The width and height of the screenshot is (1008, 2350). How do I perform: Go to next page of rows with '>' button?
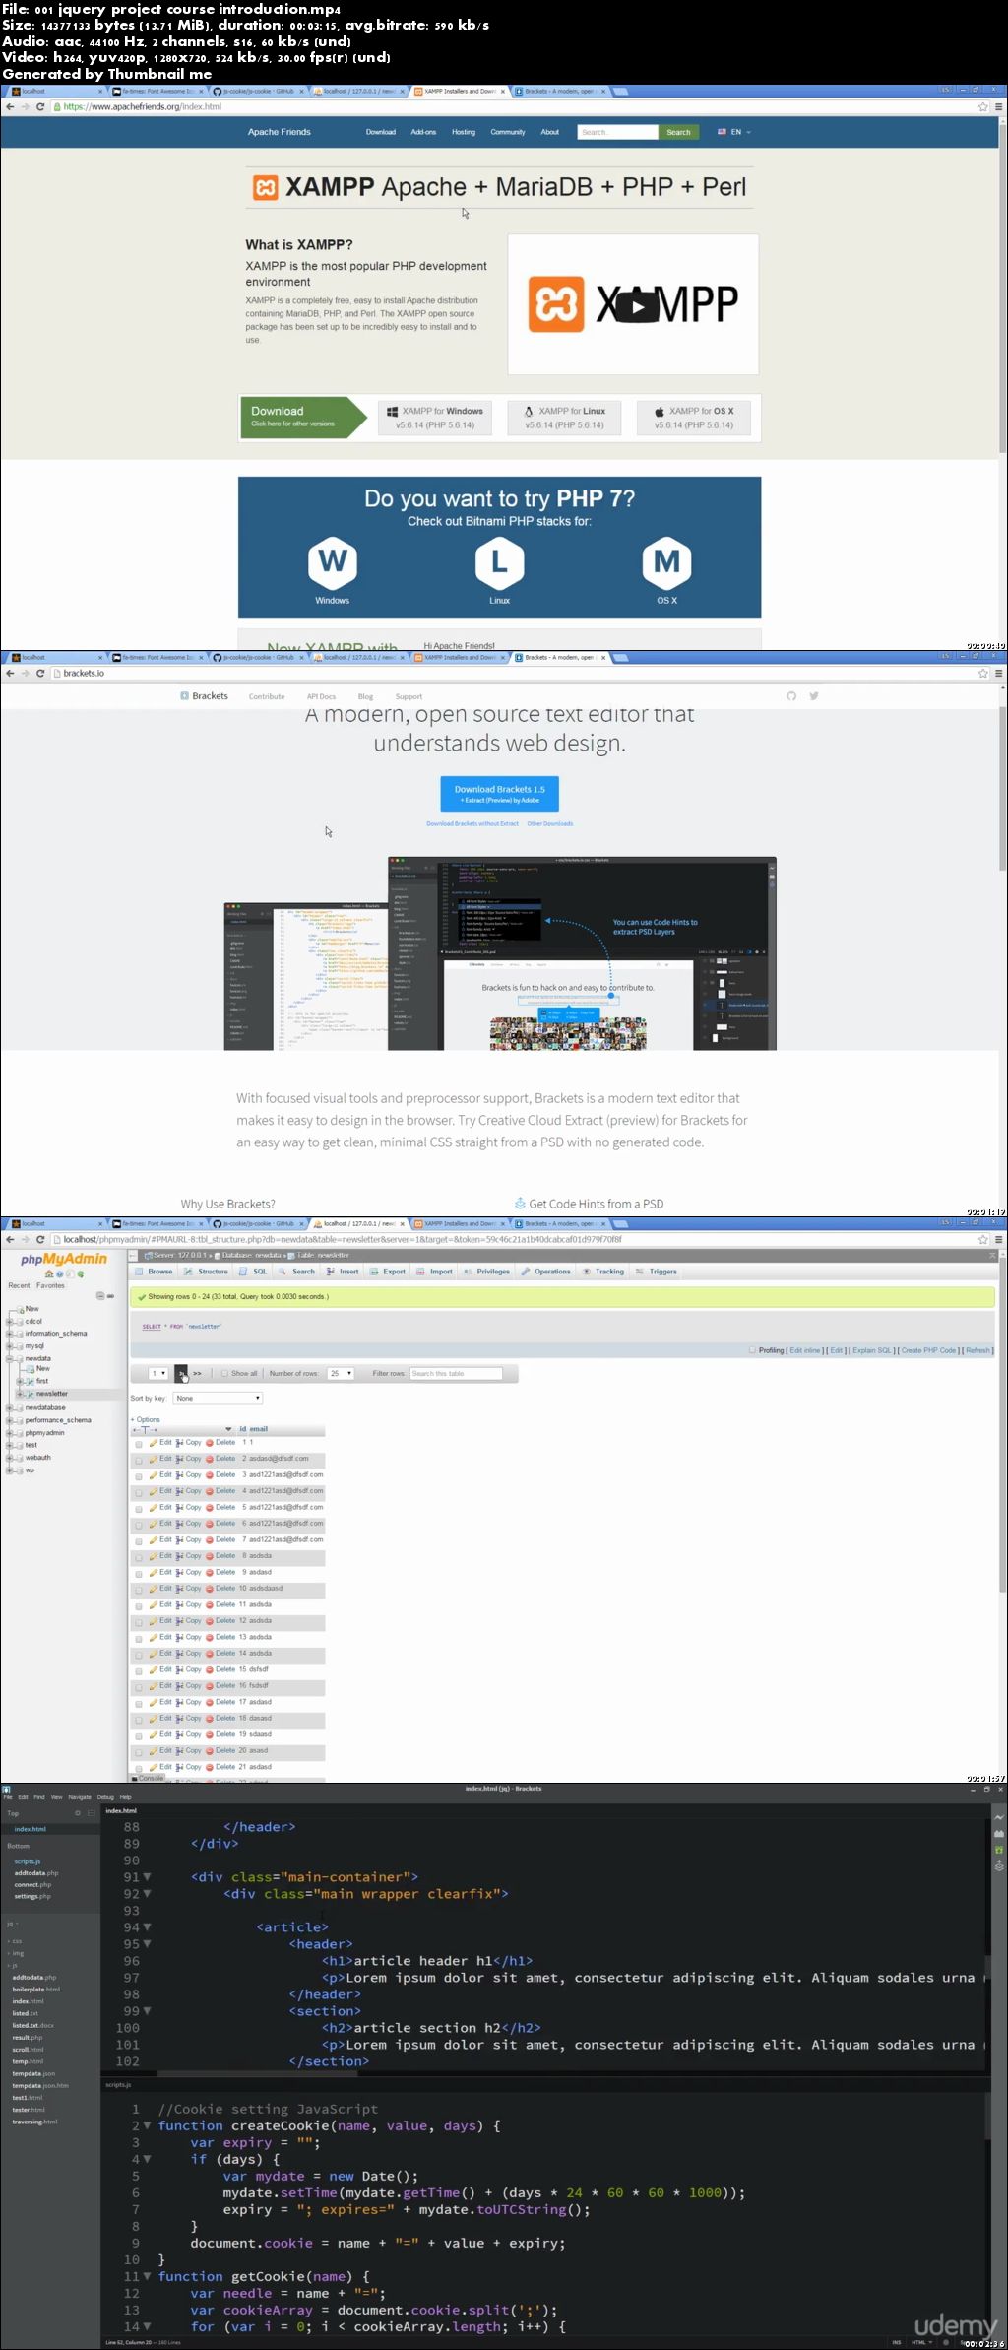(181, 1373)
